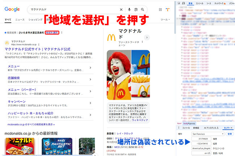Open the Google apps grid
Viewport: 235px width, 156px height.
(160, 10)
